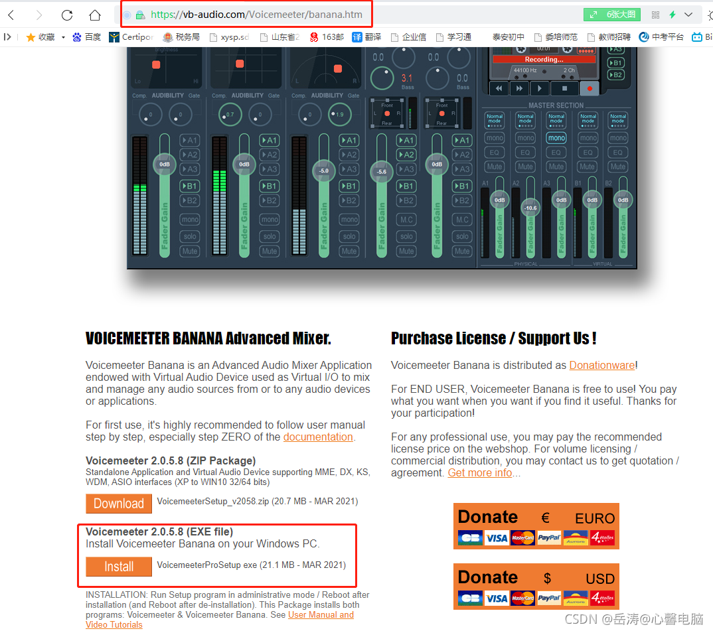Click the text VoicemeeterProSetup exe (21.1 MB - MAR 2021)
The image size is (713, 631).
pos(252,565)
